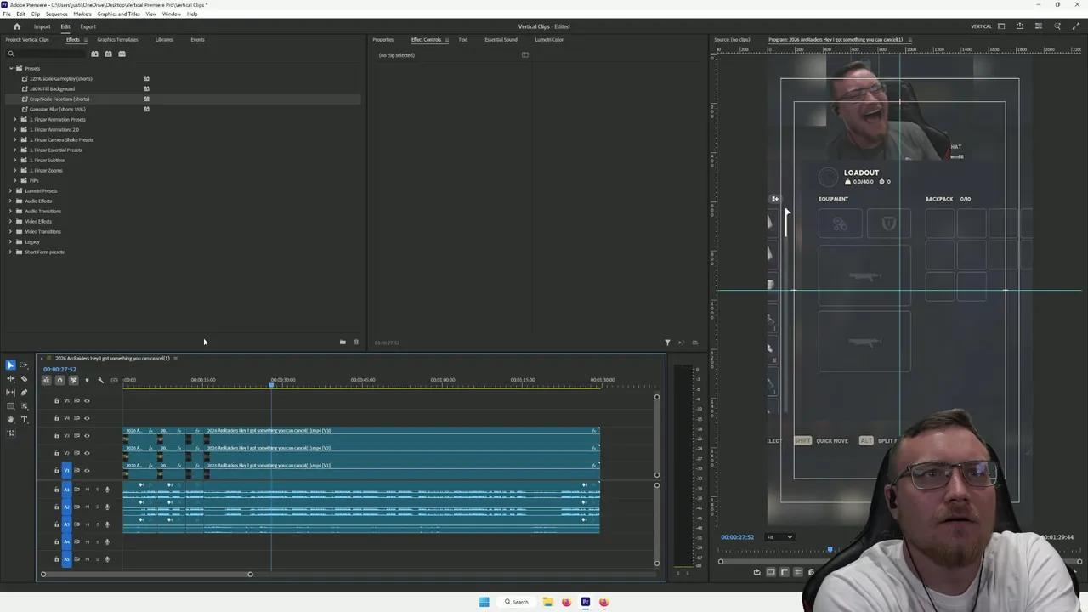This screenshot has height=612, width=1088.
Task: Click the Add Marker icon in the timeline
Action: [87, 380]
